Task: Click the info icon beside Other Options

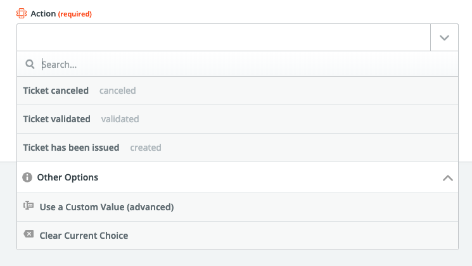Action: 27,177
